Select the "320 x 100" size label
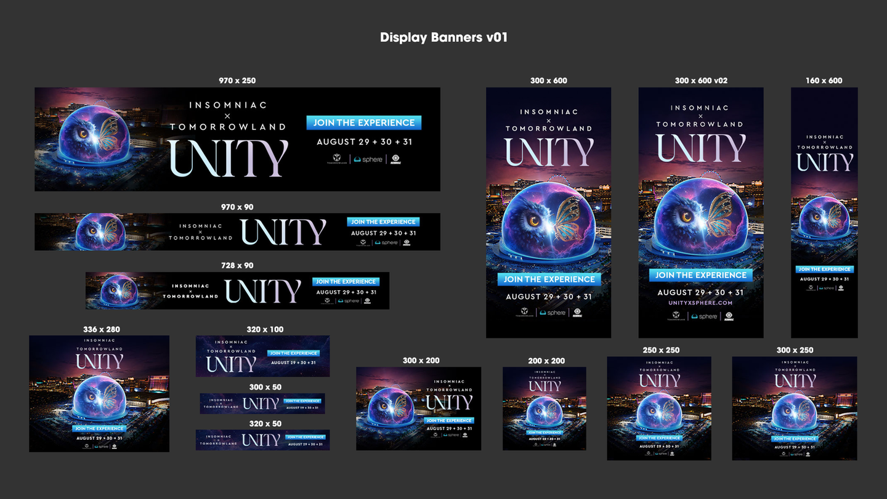Image resolution: width=887 pixels, height=499 pixels. (265, 330)
